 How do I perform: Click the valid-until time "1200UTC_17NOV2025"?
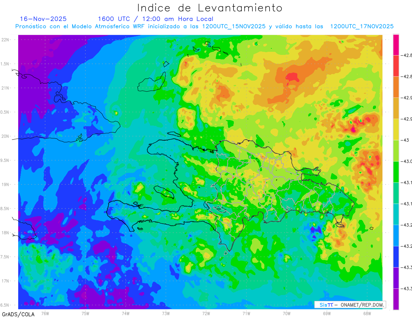click(x=362, y=26)
